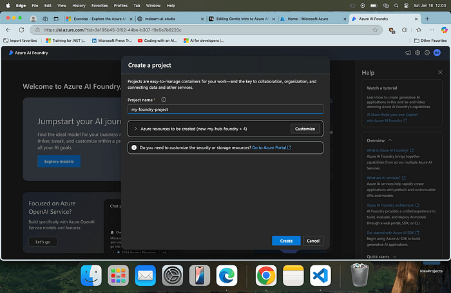This screenshot has width=451, height=293.
Task: Open the Edge favorites hub icon
Action: 419,30
